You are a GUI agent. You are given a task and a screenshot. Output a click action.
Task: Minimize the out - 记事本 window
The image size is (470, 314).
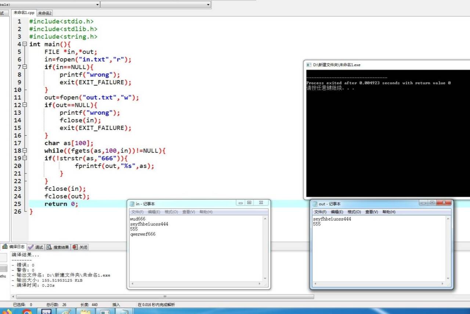(424, 203)
